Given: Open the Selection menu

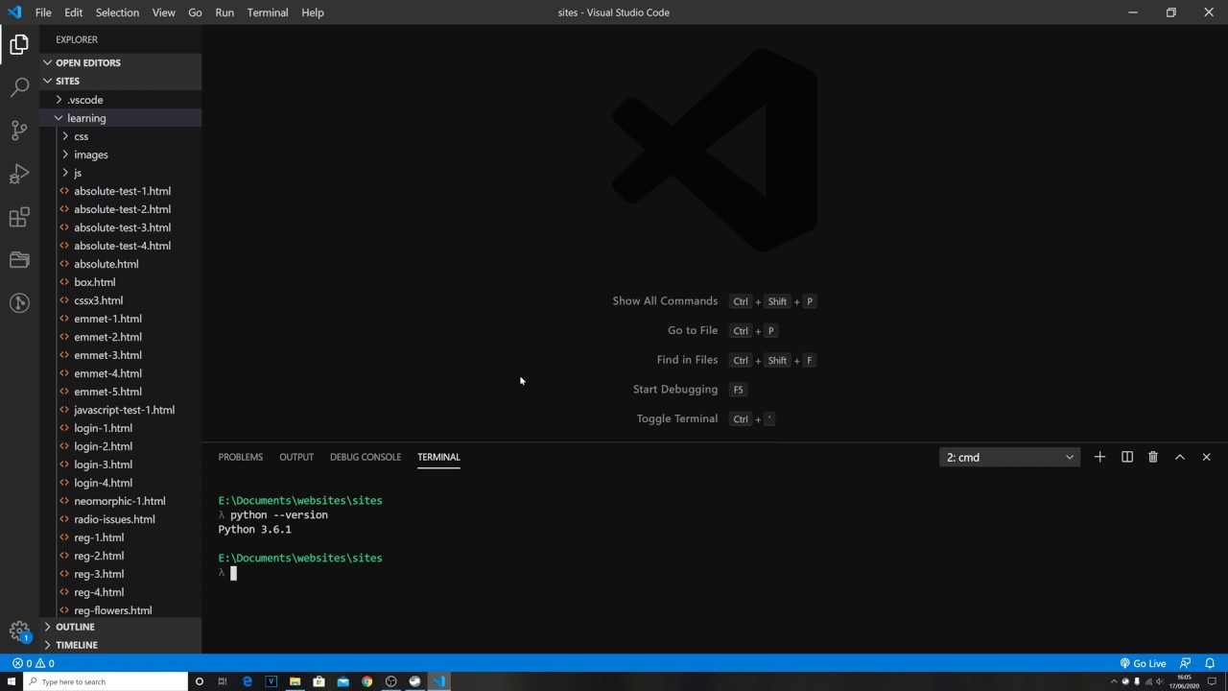Looking at the screenshot, I should point(117,12).
